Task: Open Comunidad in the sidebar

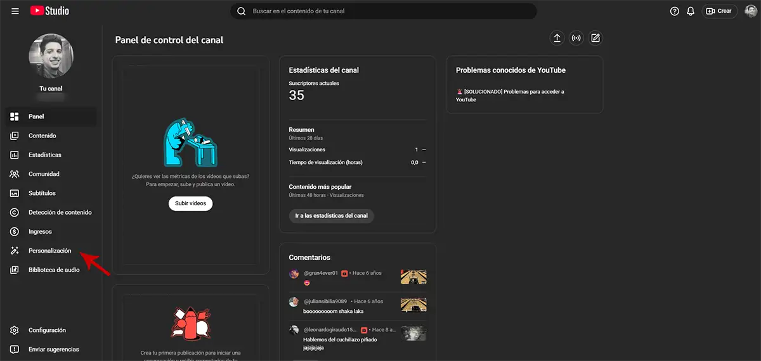Action: [51, 174]
